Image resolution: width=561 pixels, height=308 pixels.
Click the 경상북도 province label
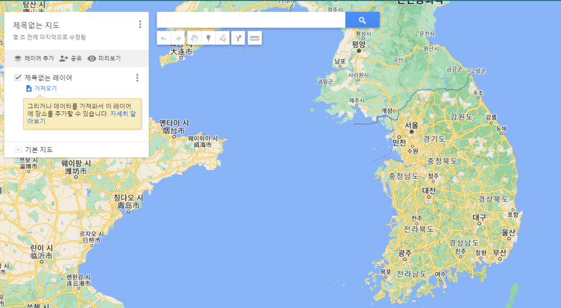tap(493, 199)
